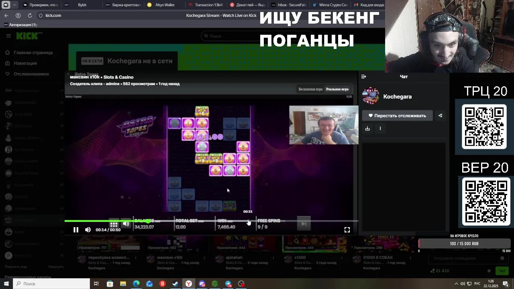Open Telegram from the taskbar
514x289 pixels.
pyautogui.click(x=228, y=284)
